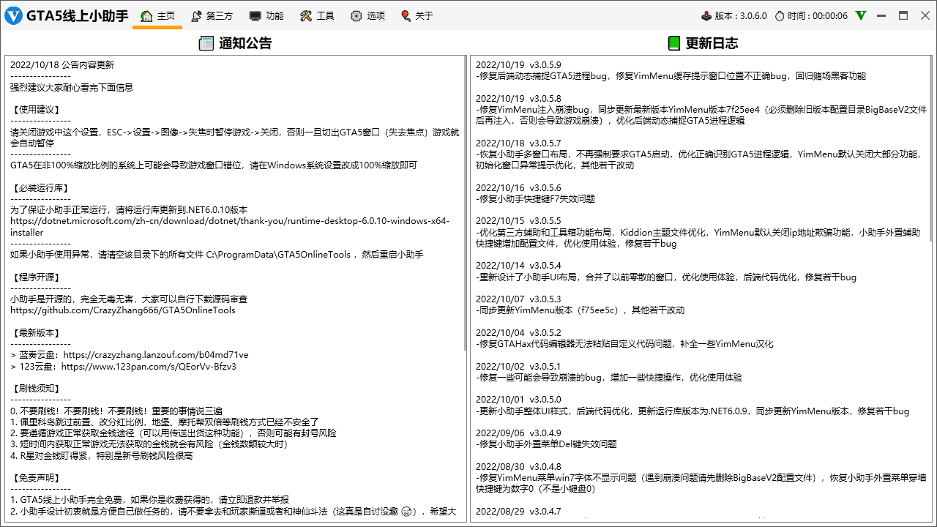The height and width of the screenshot is (527, 937).
Task: Click the 【最新版本】 section header
Action: coord(35,333)
